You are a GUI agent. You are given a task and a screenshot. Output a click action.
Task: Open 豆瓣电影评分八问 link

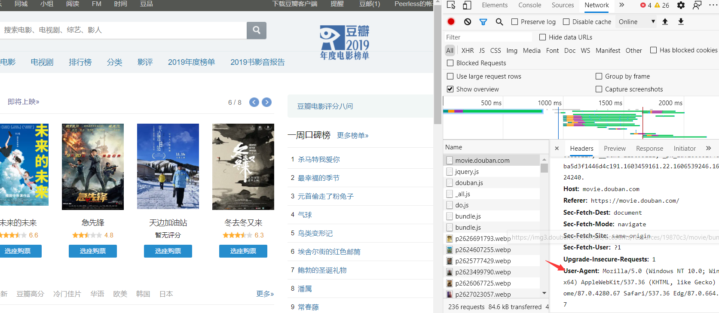point(325,106)
